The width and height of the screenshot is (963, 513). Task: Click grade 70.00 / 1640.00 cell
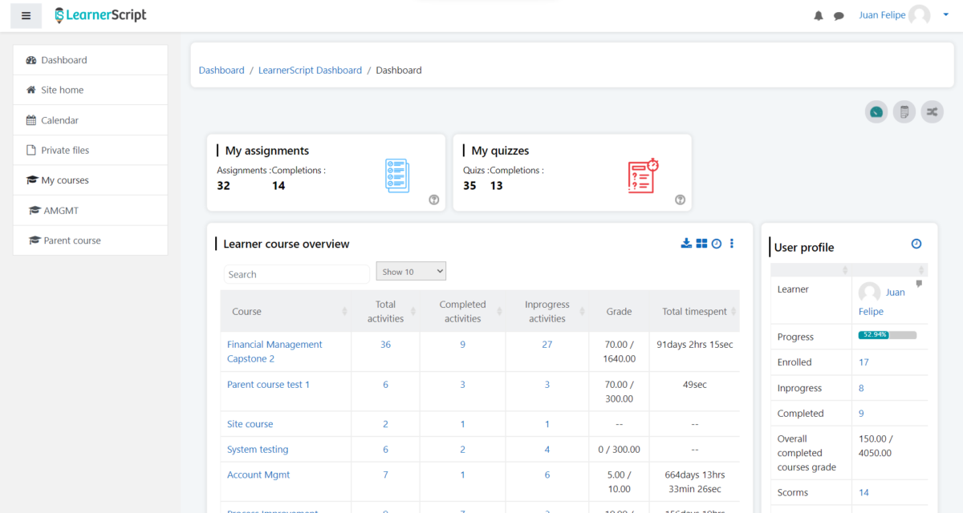[619, 352]
